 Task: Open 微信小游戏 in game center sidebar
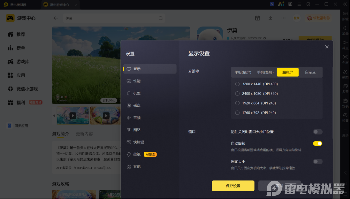(23, 89)
